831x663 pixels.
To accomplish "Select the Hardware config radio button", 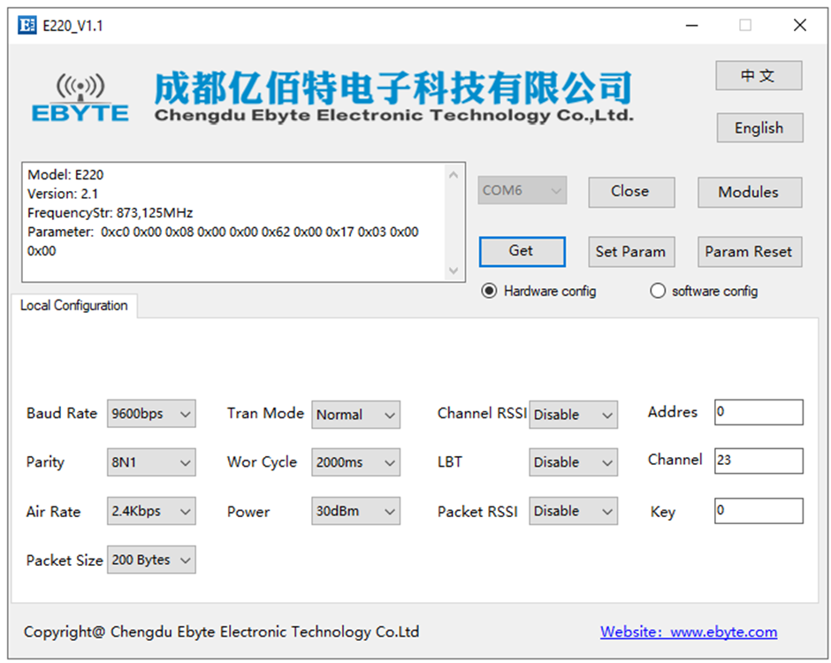I will (489, 291).
